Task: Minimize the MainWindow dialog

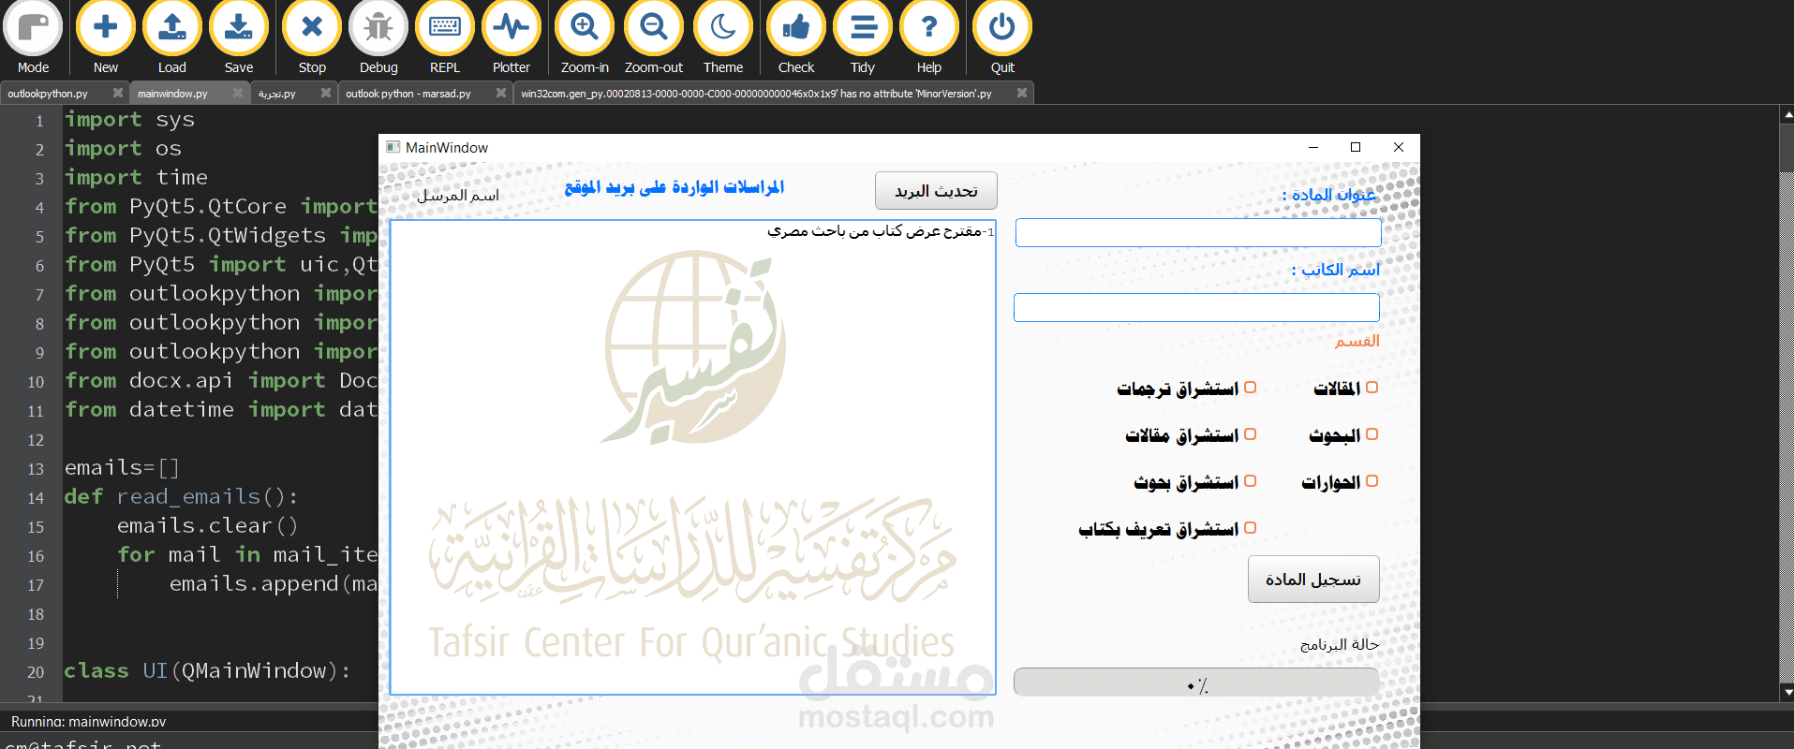Action: click(1313, 147)
